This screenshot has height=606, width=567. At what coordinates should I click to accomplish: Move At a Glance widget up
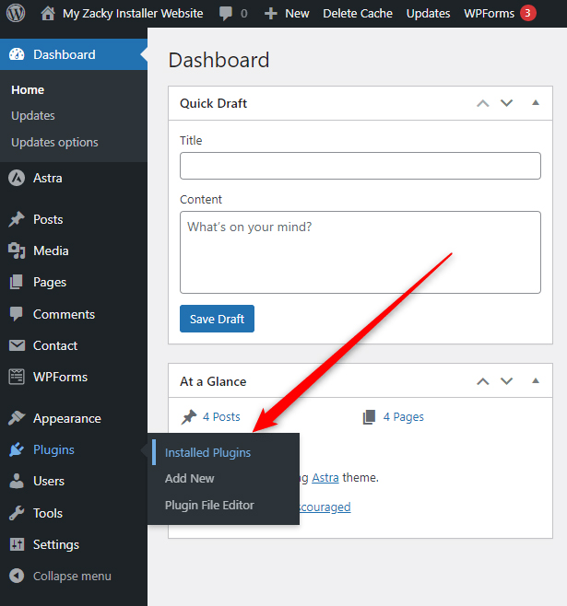pos(483,381)
